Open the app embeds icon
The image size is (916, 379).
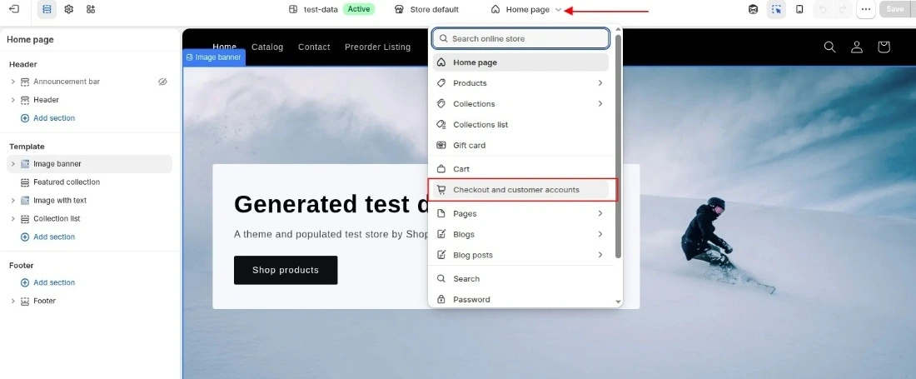click(x=91, y=9)
